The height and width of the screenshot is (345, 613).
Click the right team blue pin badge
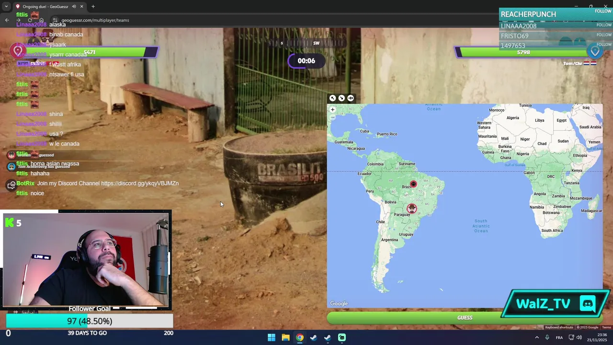595,51
